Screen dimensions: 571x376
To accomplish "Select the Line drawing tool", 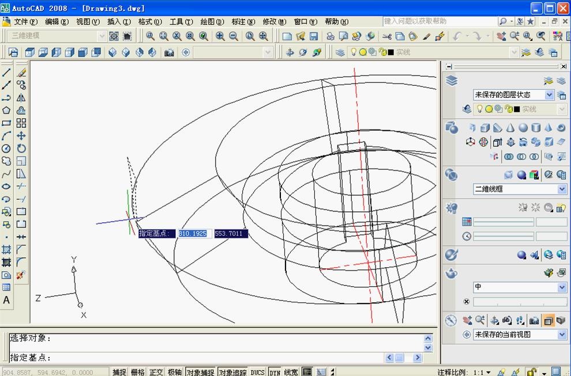I will pyautogui.click(x=6, y=73).
